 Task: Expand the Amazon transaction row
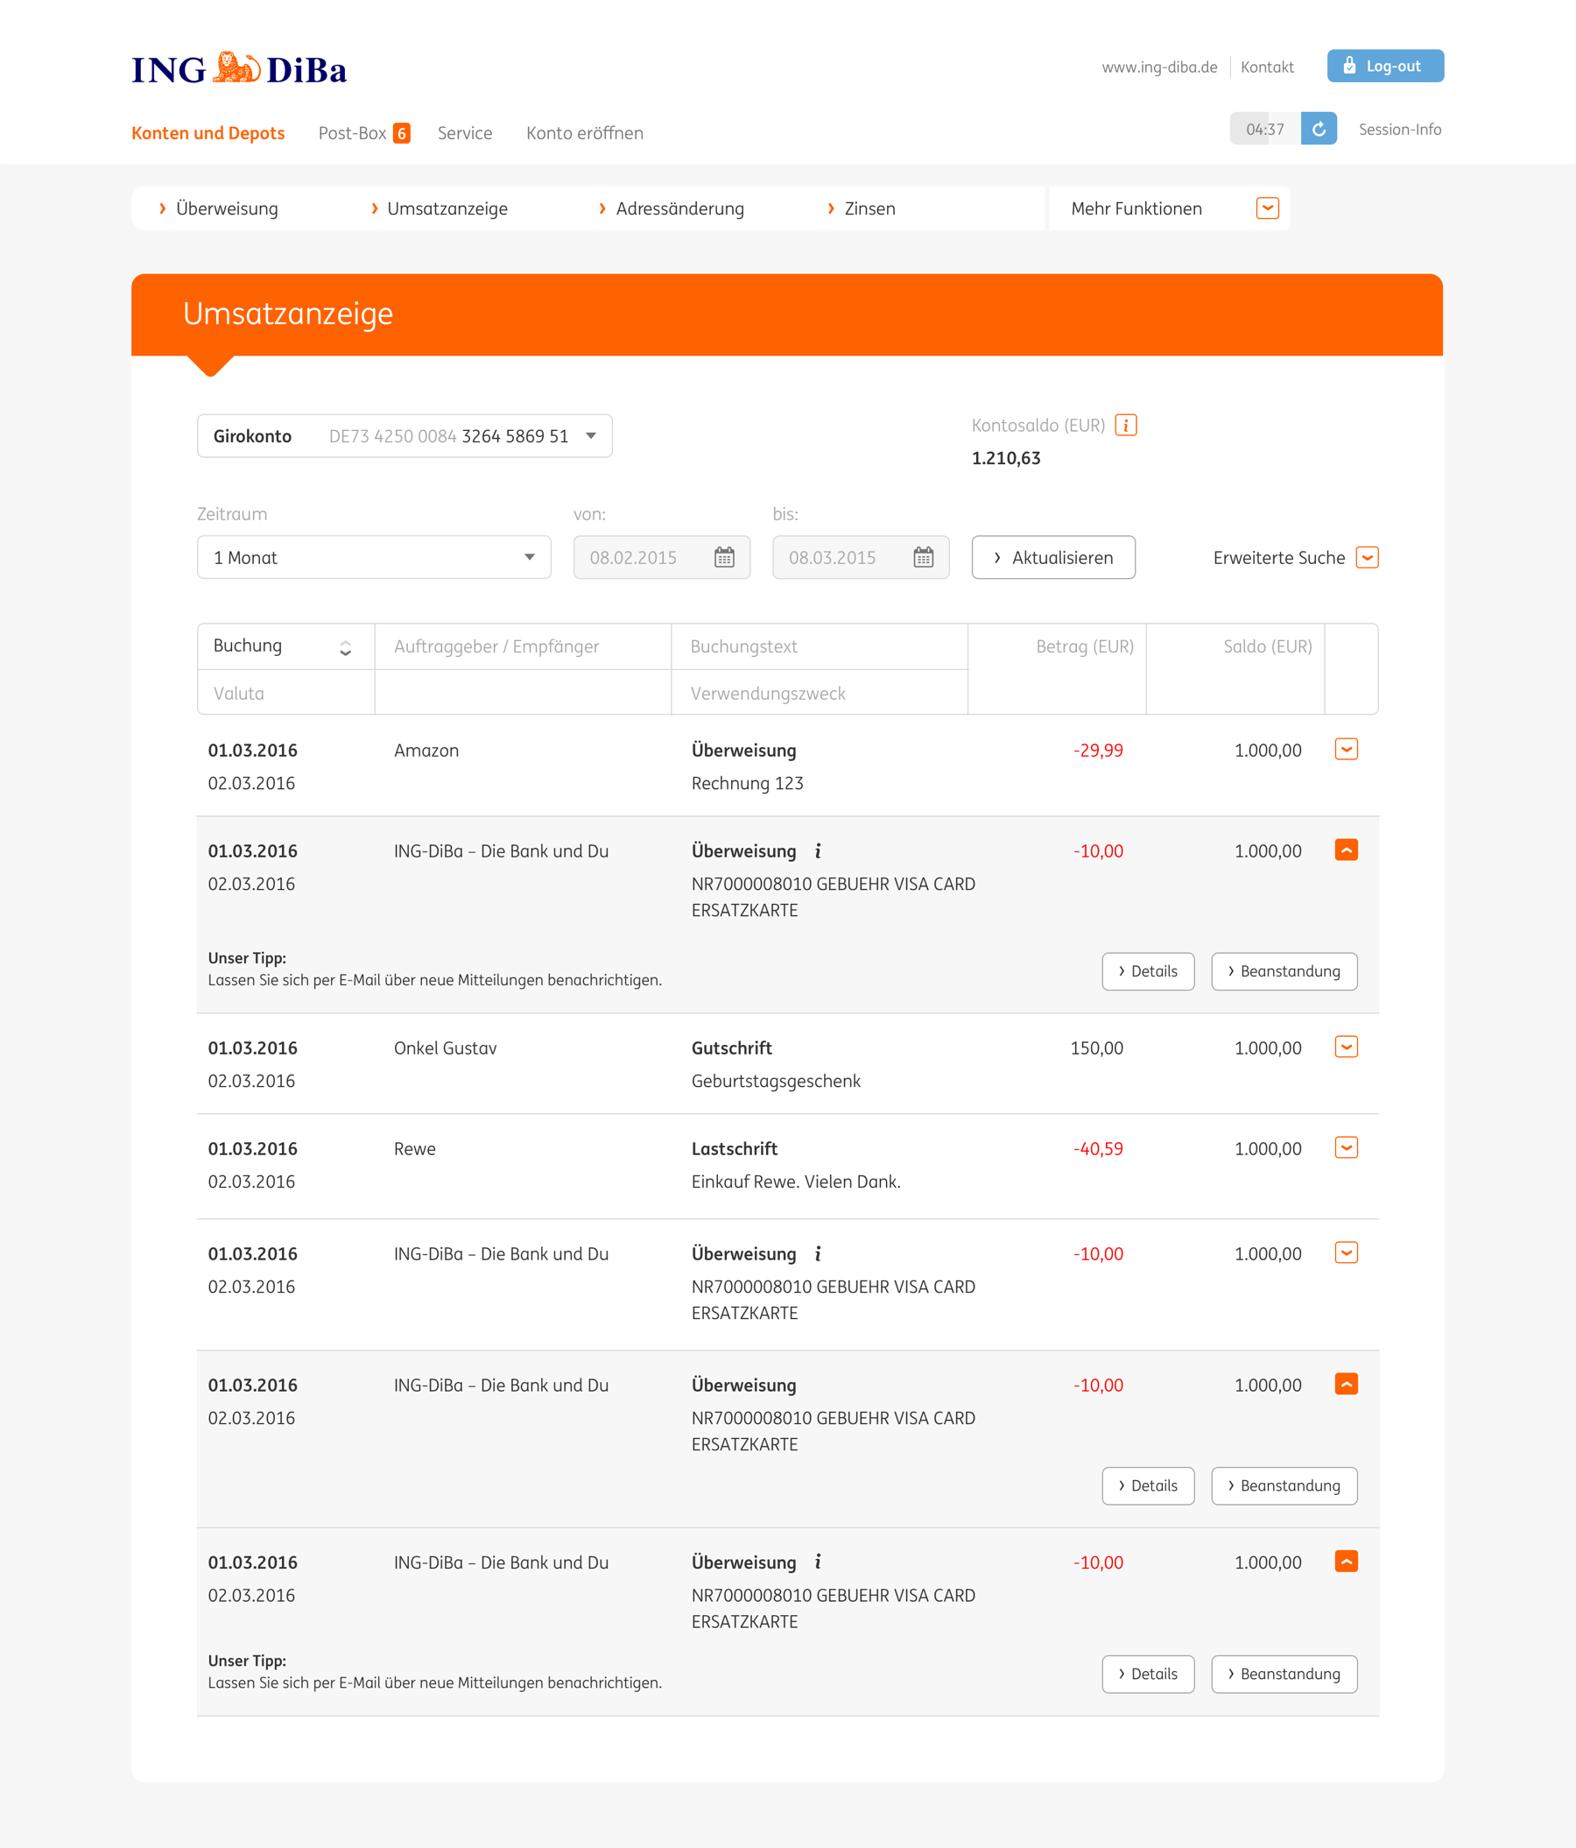[1345, 749]
